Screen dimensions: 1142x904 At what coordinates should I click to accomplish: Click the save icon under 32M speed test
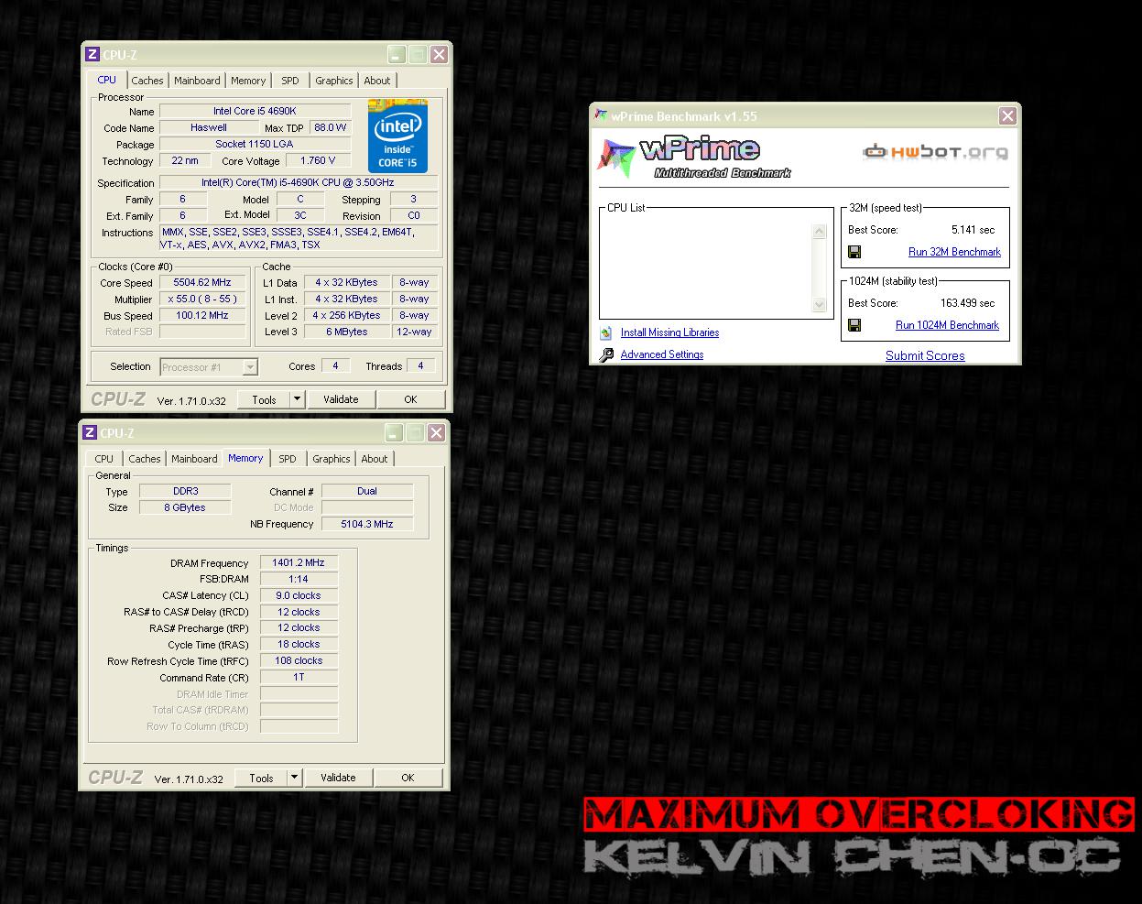point(854,252)
